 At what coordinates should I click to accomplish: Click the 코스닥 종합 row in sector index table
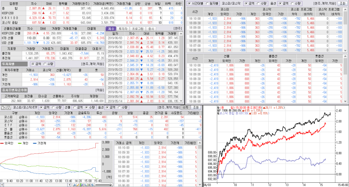click(x=92, y=22)
